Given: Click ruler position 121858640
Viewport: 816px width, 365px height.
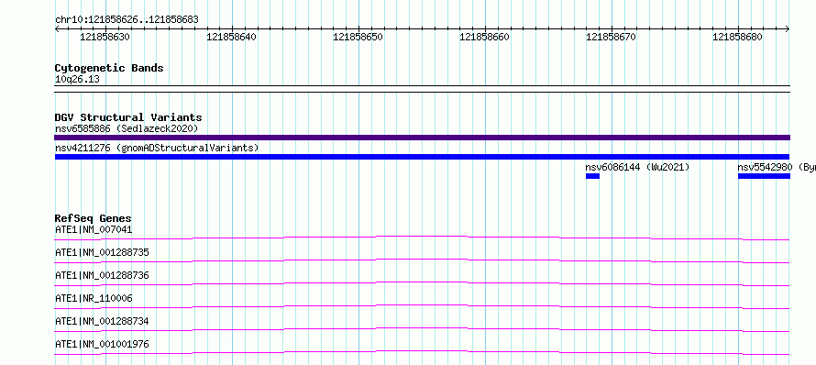Looking at the screenshot, I should (x=232, y=37).
